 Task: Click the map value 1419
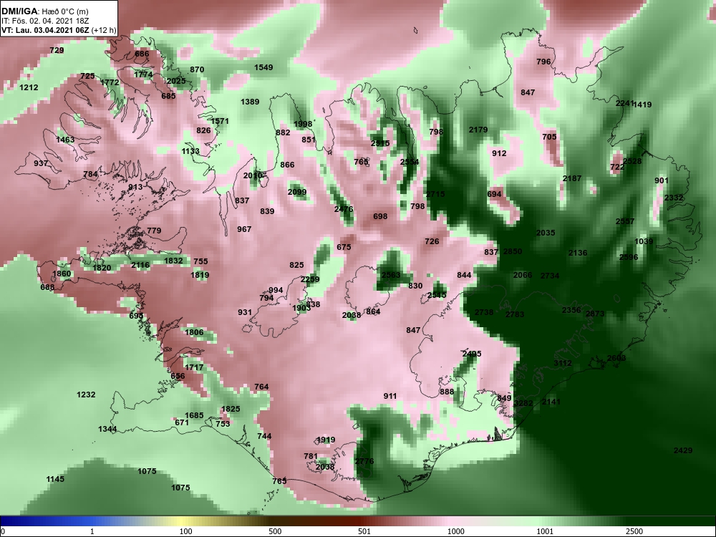(x=642, y=105)
